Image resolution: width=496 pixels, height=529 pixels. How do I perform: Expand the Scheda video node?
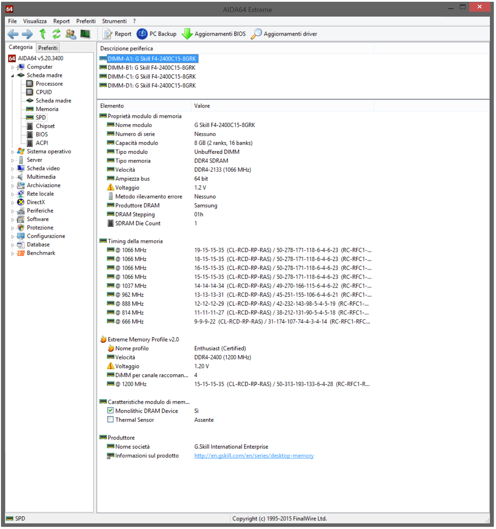(12, 169)
